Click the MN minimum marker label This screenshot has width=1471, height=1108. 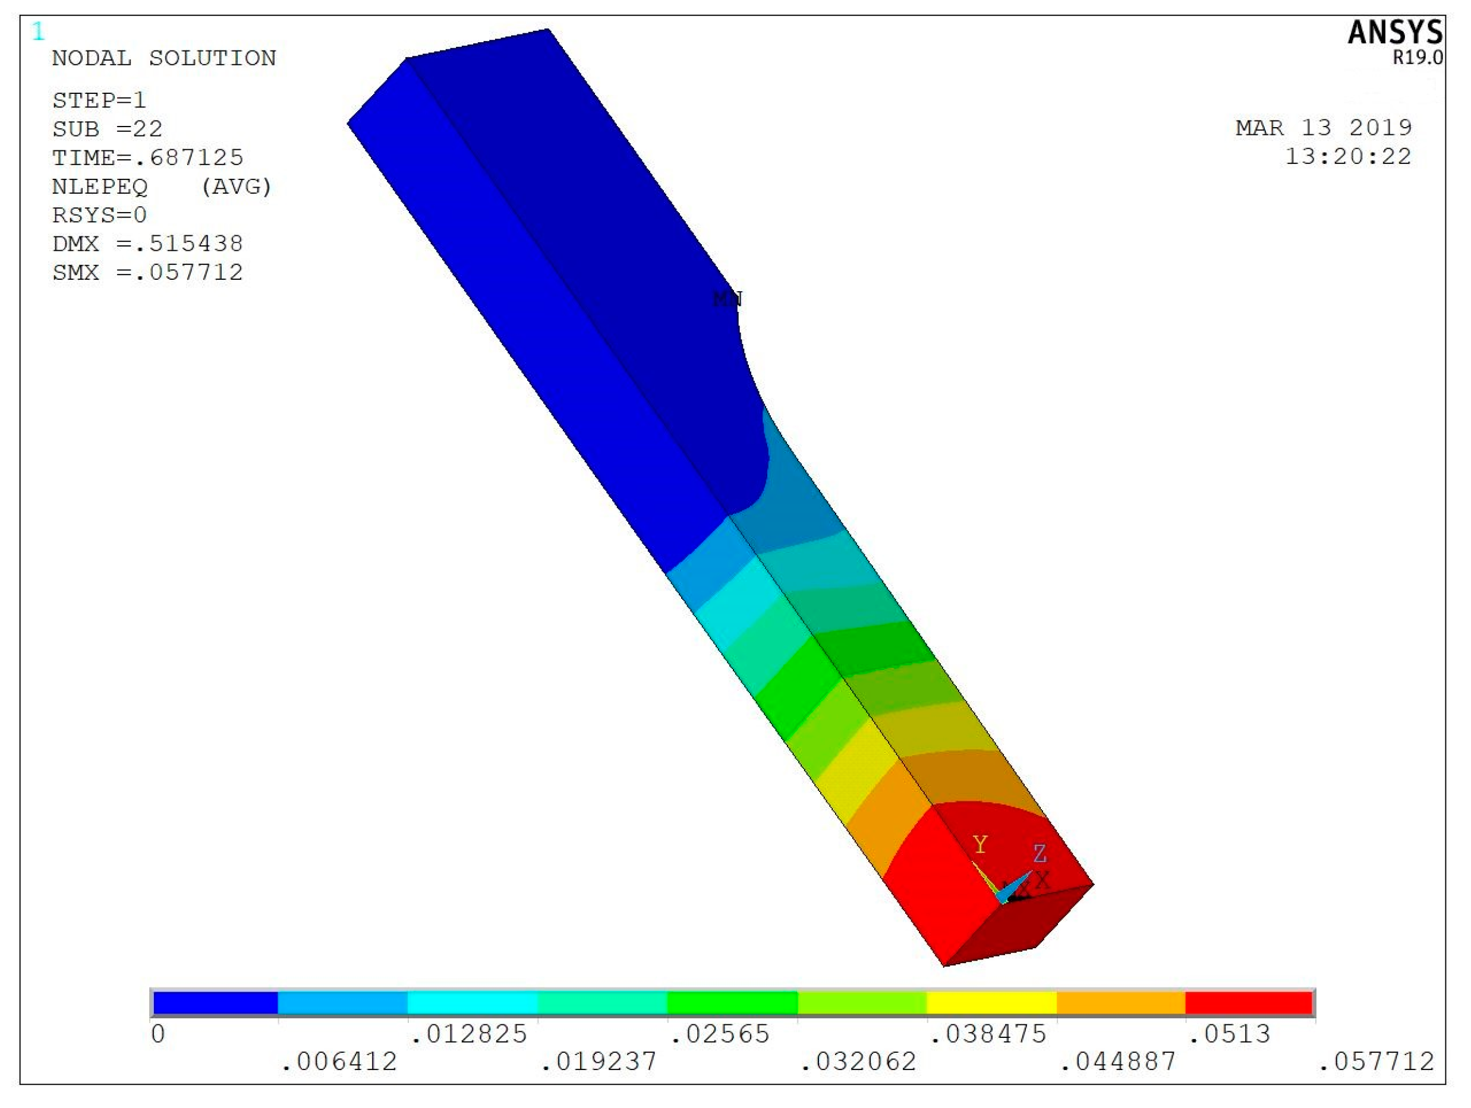tap(727, 299)
